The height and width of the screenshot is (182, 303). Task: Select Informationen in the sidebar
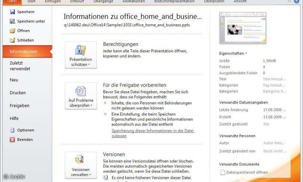click(28, 52)
